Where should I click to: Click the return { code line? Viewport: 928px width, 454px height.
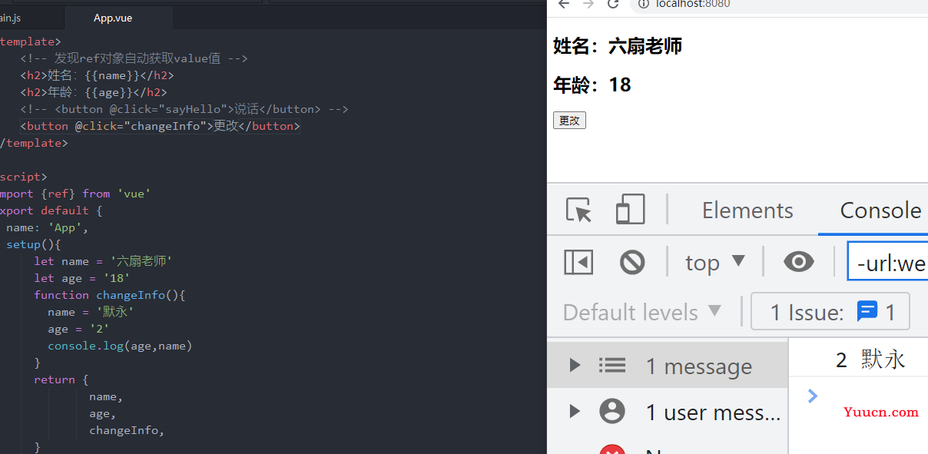coord(61,379)
